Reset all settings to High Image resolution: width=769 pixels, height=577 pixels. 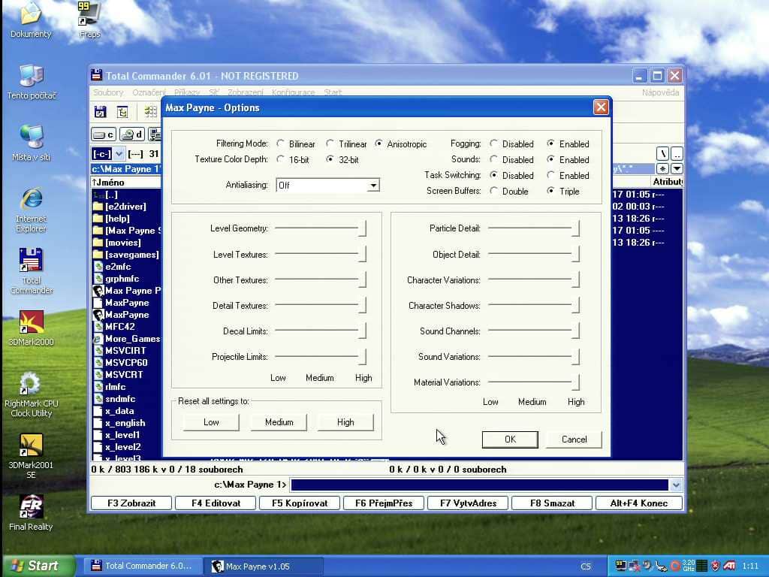click(345, 422)
